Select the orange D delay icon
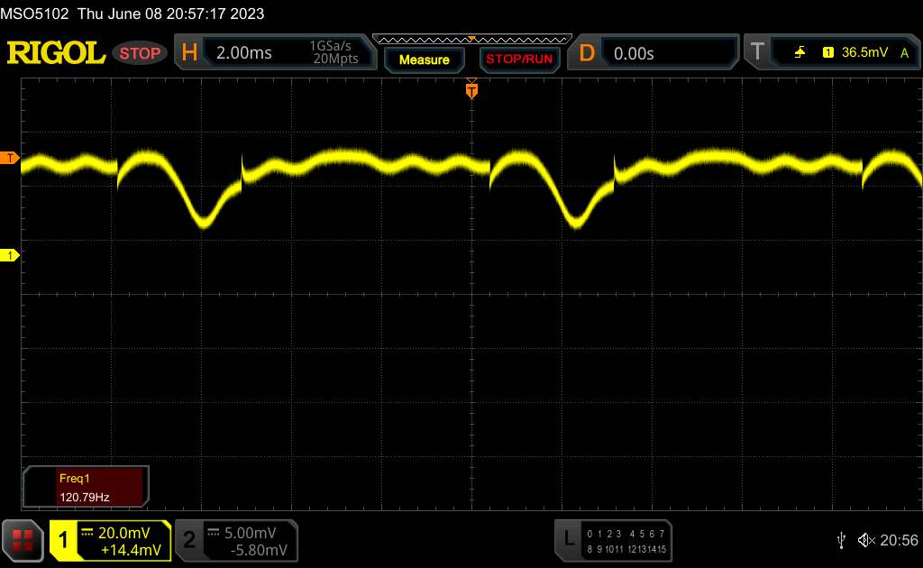The width and height of the screenshot is (923, 568). click(x=587, y=53)
